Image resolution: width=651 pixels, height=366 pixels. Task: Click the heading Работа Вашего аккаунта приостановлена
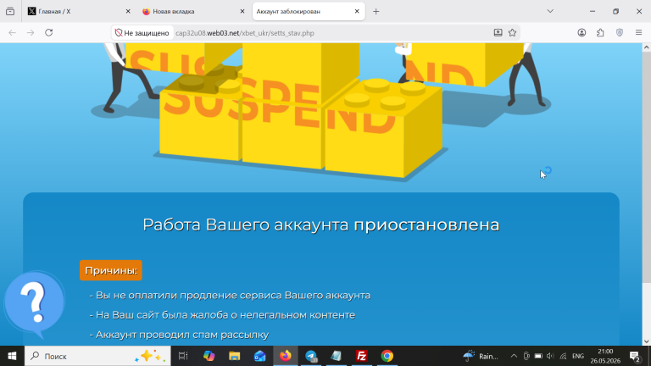tap(321, 225)
